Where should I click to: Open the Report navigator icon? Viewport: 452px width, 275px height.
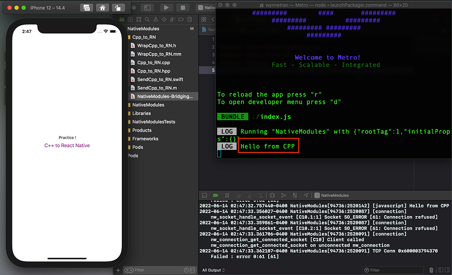point(190,19)
